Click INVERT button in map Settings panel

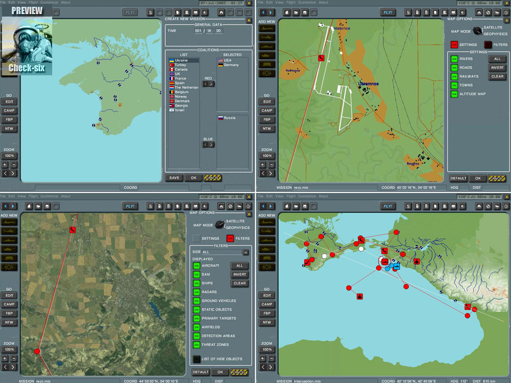click(497, 68)
